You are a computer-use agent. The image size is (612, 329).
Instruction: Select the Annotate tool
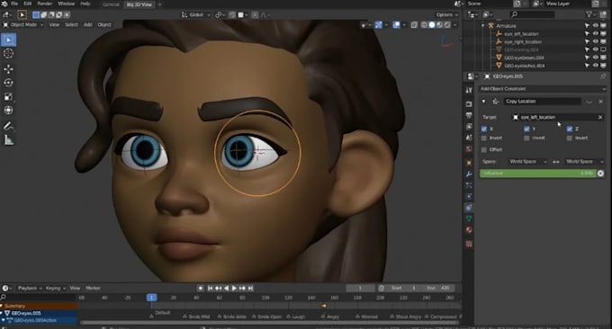pos(9,126)
